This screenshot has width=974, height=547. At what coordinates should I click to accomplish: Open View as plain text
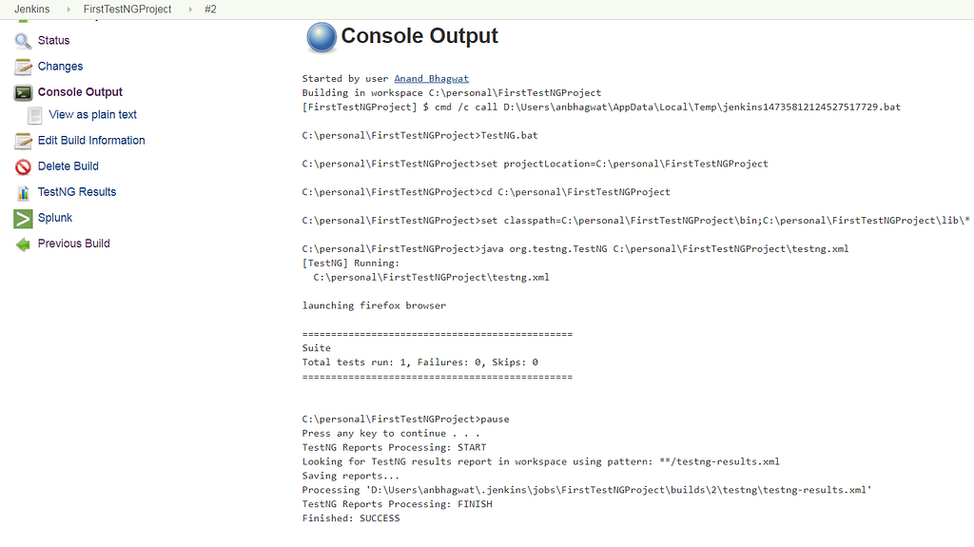(x=92, y=114)
